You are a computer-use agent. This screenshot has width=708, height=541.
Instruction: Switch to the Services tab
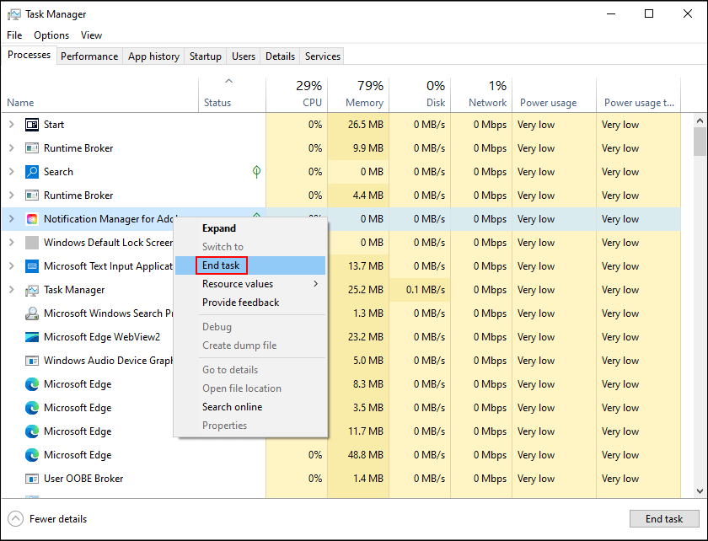pyautogui.click(x=322, y=56)
